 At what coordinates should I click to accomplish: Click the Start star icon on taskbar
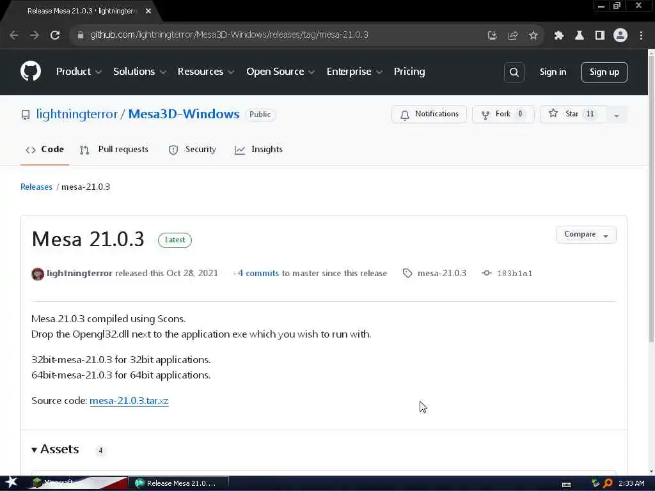pyautogui.click(x=11, y=482)
